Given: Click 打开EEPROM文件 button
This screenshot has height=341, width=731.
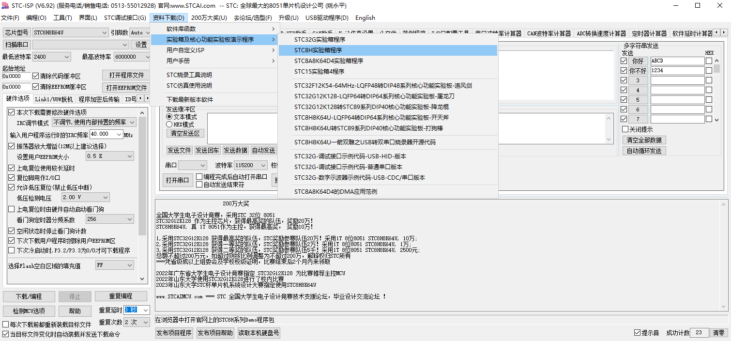Looking at the screenshot, I should 126,88.
